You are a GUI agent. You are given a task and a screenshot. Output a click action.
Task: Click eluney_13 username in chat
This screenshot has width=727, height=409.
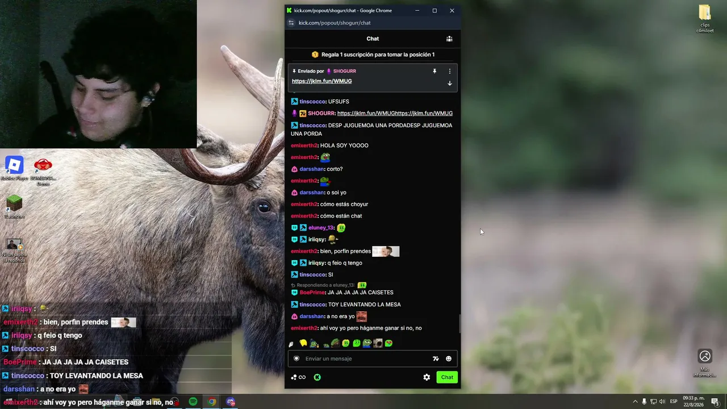(x=321, y=228)
